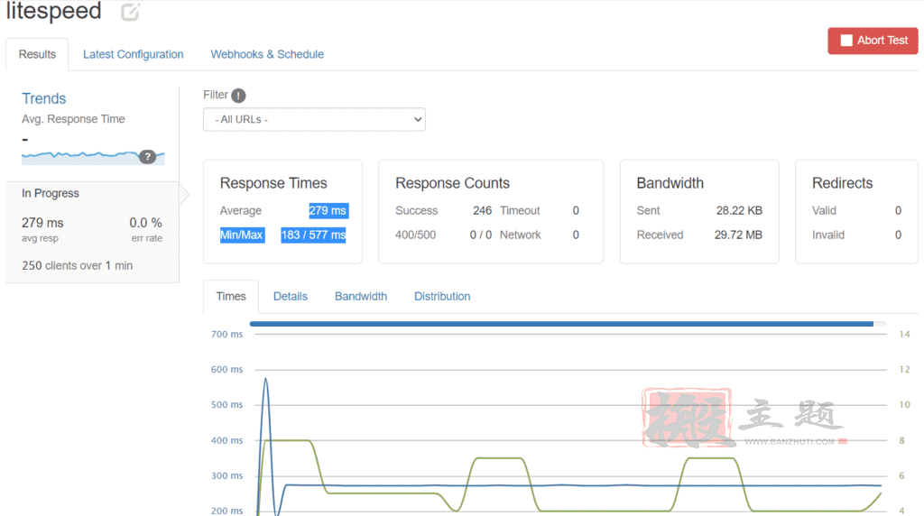Click the edit pencil icon beside litespeed
The image size is (924, 516).
[x=130, y=12]
